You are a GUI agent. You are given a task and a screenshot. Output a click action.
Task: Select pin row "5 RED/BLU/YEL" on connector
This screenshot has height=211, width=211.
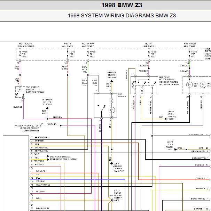(39, 151)
